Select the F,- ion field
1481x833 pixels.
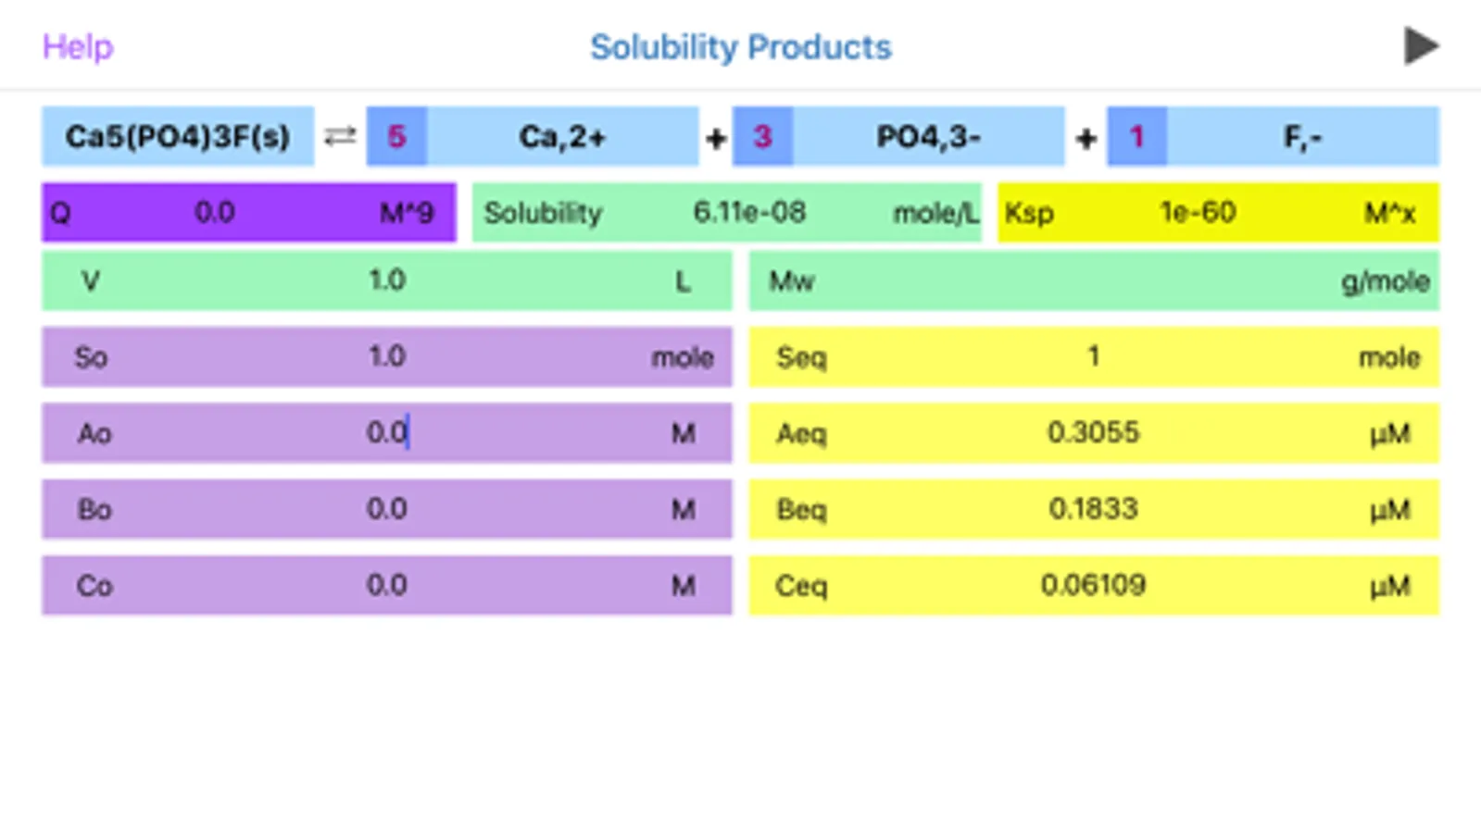point(1302,137)
